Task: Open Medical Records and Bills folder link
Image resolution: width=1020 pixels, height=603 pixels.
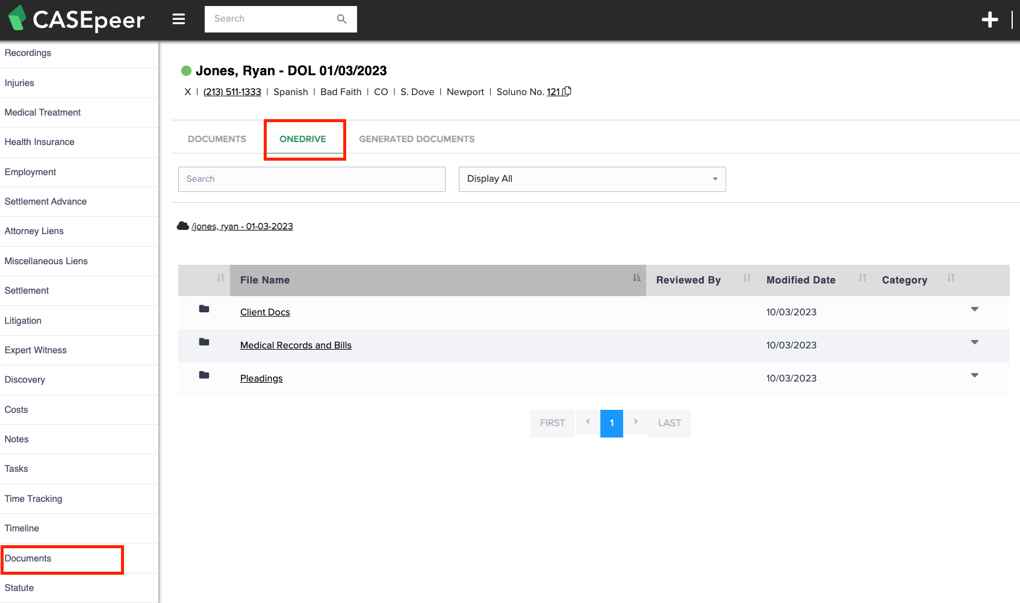Action: click(296, 345)
